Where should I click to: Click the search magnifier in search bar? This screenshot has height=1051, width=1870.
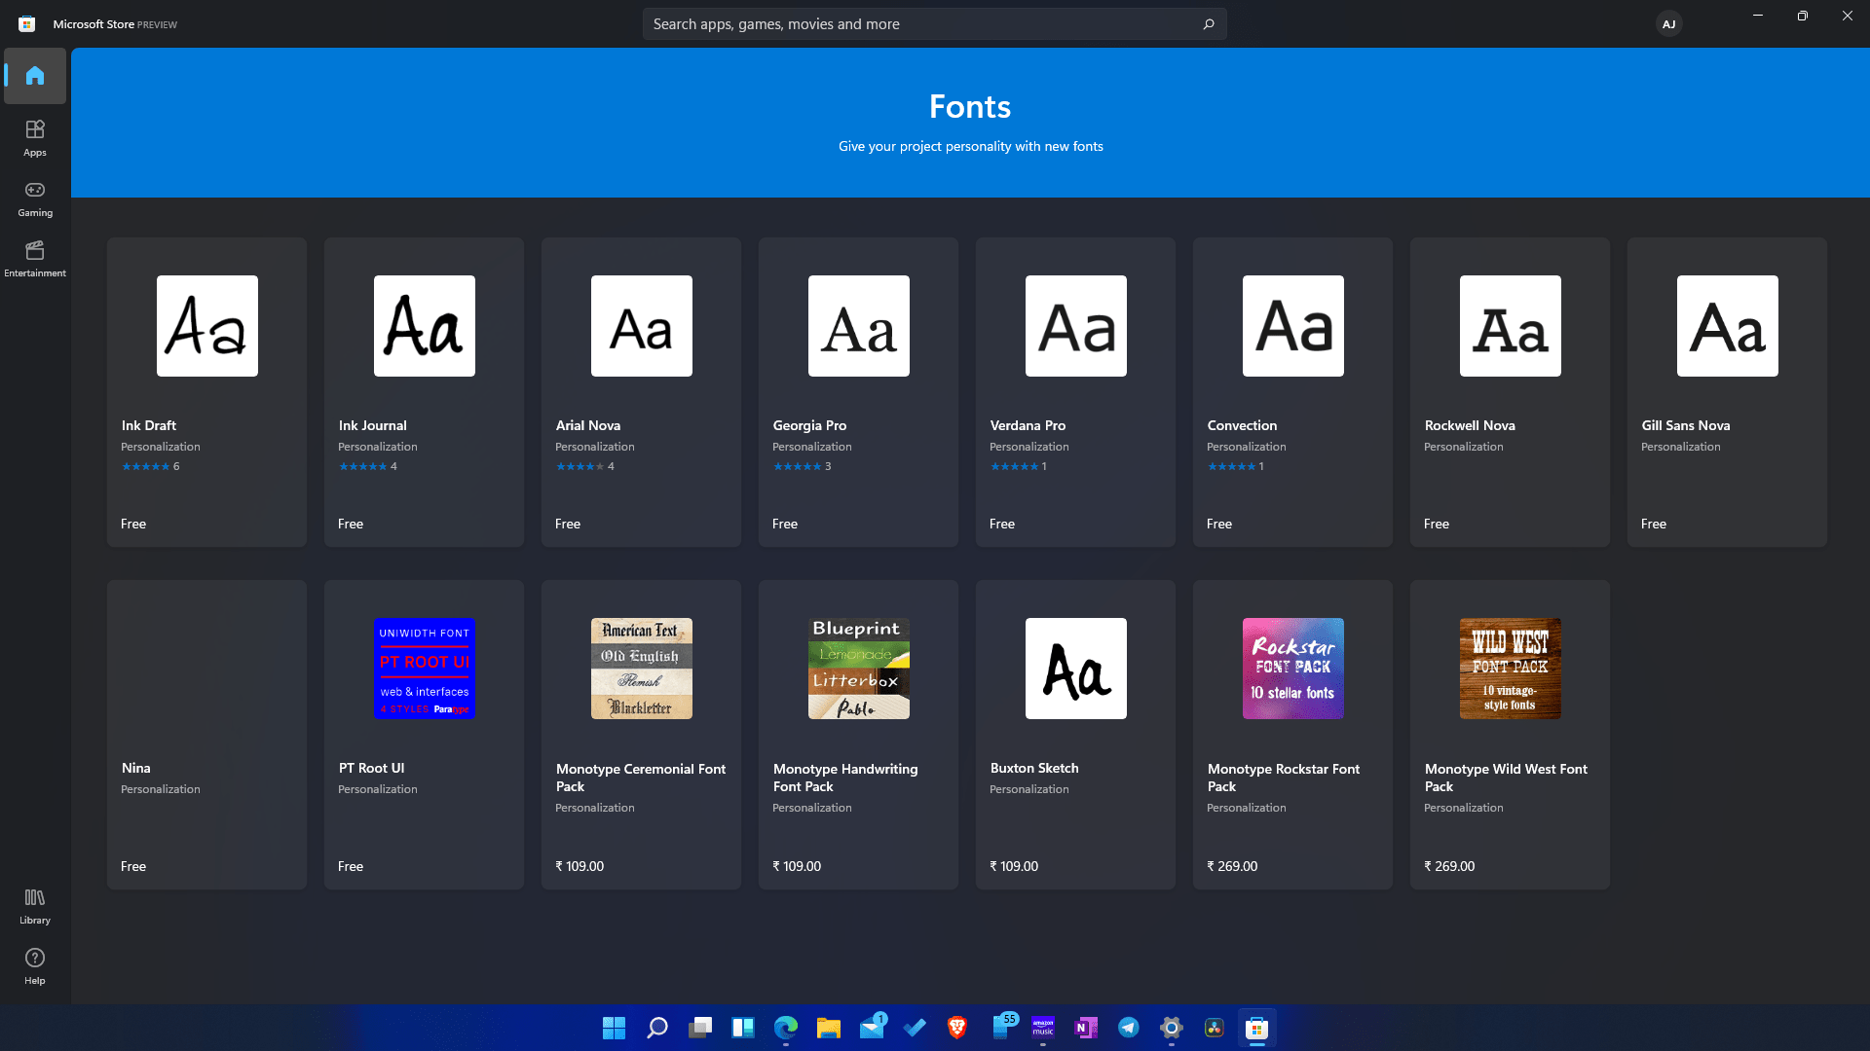tap(1208, 23)
